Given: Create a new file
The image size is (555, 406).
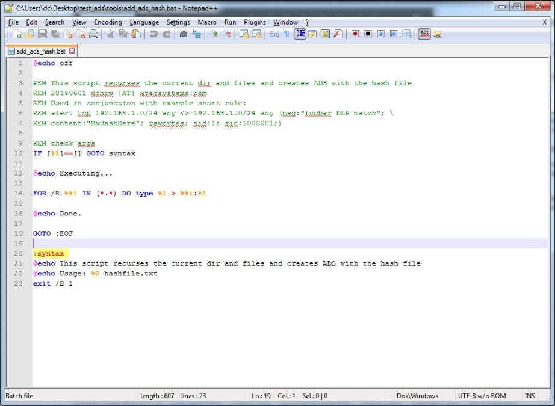Looking at the screenshot, I should coord(16,34).
